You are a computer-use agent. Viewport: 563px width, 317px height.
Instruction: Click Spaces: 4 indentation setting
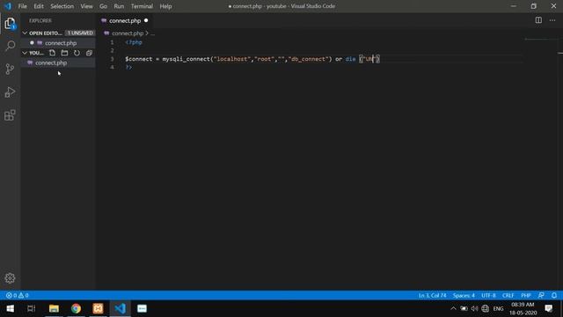(464, 296)
